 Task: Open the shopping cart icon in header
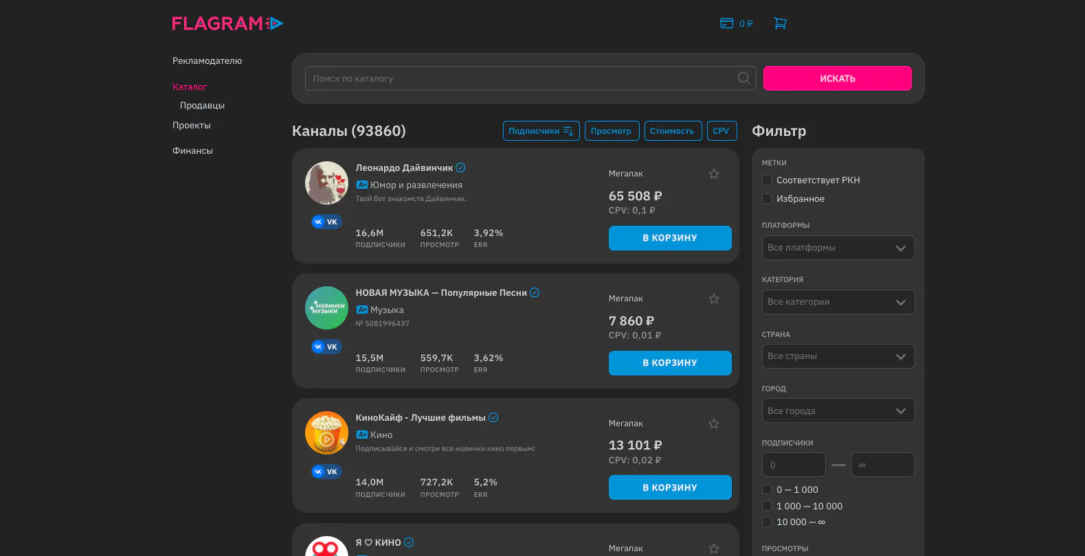pyautogui.click(x=780, y=23)
